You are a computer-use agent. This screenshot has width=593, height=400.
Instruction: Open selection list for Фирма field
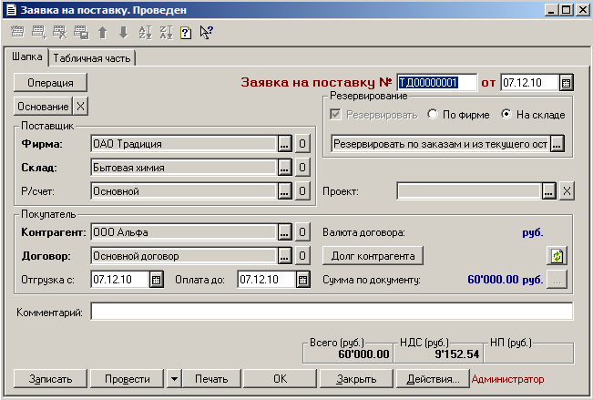(284, 144)
